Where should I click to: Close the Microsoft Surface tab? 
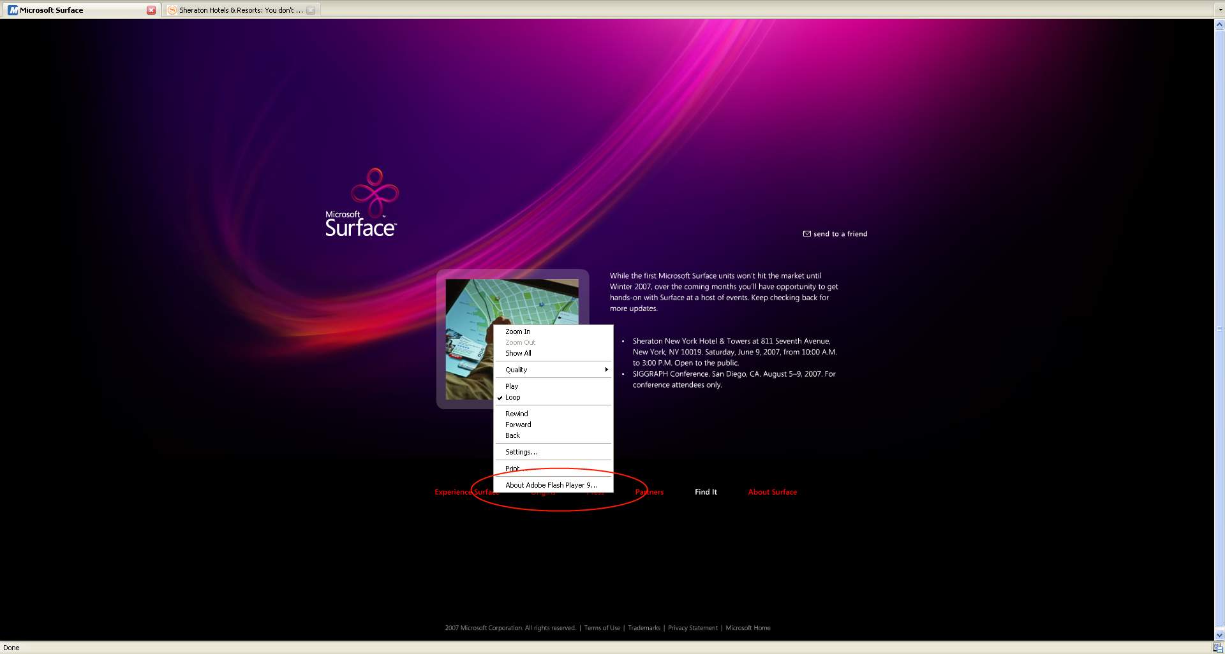151,10
